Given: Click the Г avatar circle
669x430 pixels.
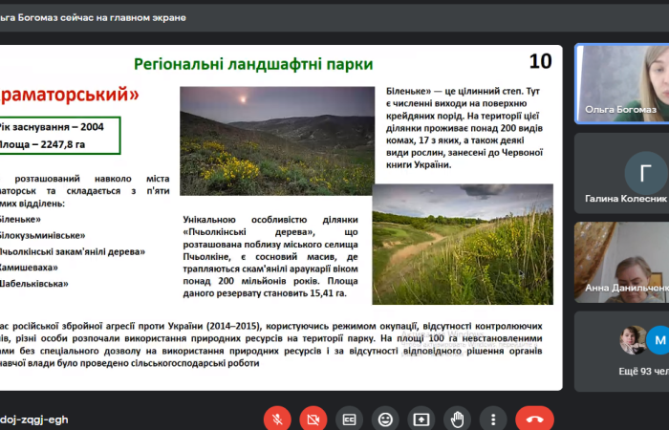Looking at the screenshot, I should click(x=645, y=172).
